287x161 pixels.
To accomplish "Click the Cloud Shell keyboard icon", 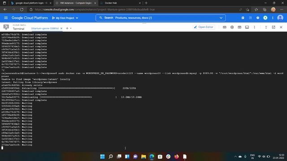I will (225, 27).
